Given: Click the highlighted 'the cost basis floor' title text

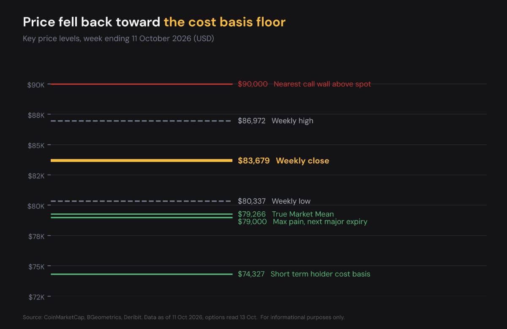Looking at the screenshot, I should (x=225, y=22).
